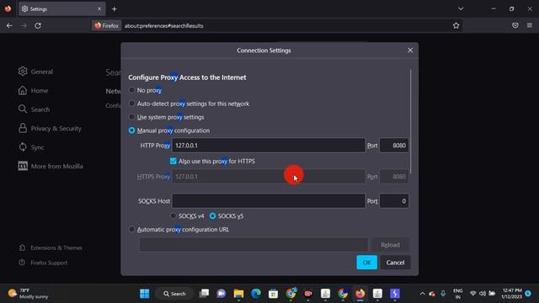
Task: Select Manual proxy configuration radio button
Action: pos(131,130)
